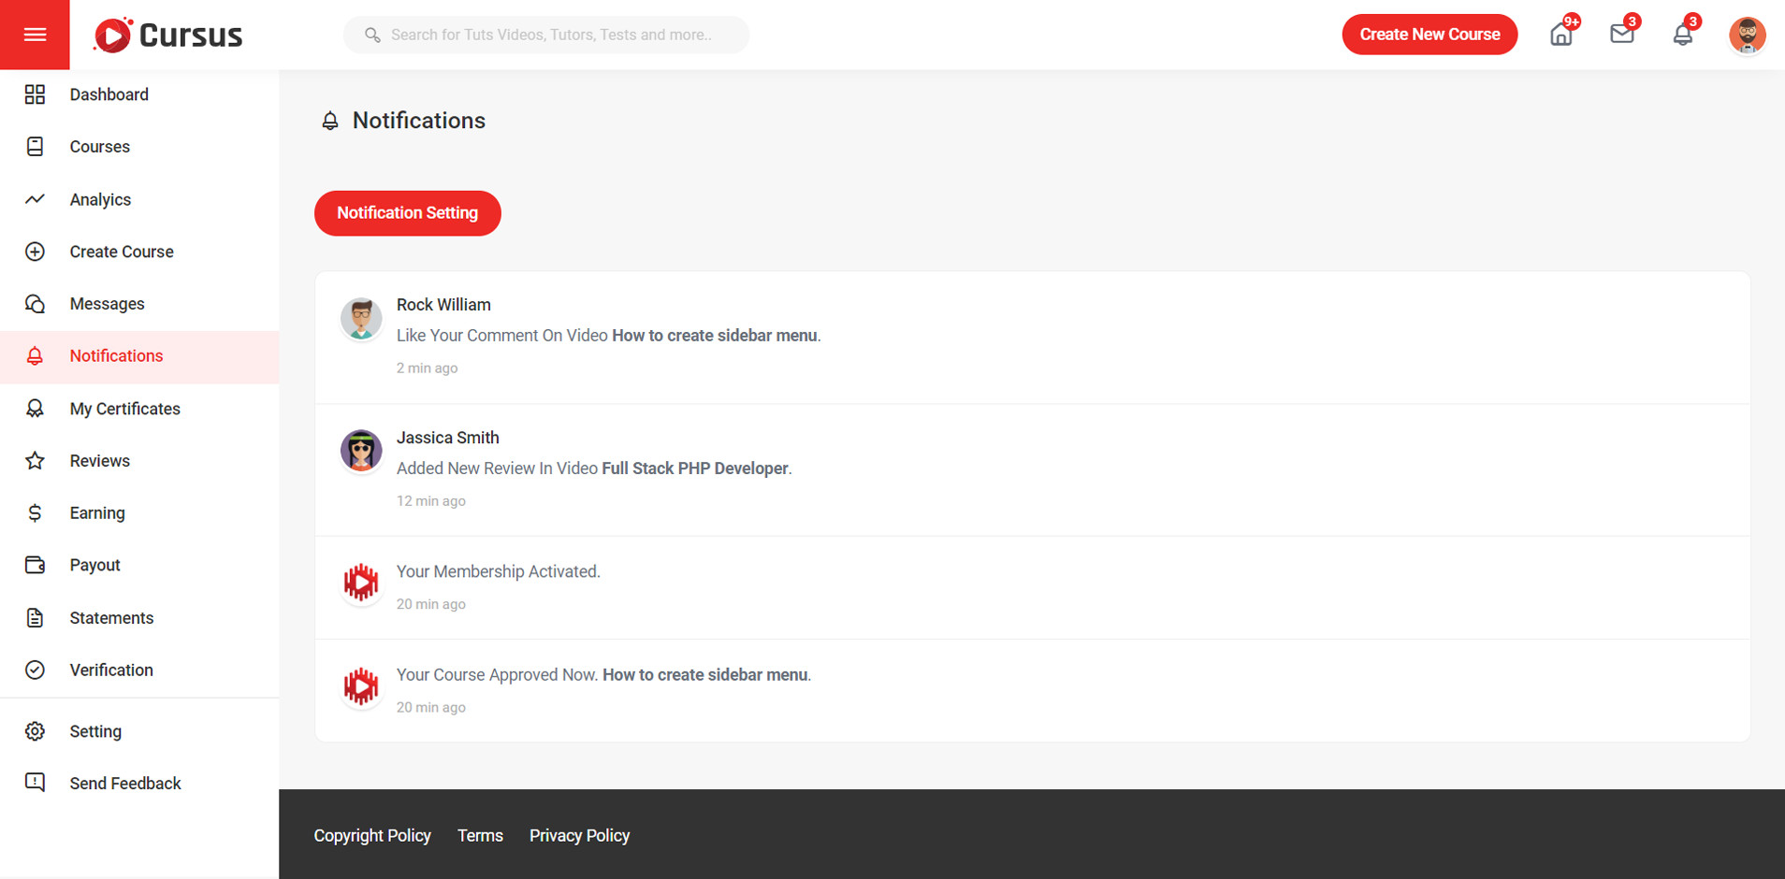Open the user profile avatar menu

coord(1746,36)
